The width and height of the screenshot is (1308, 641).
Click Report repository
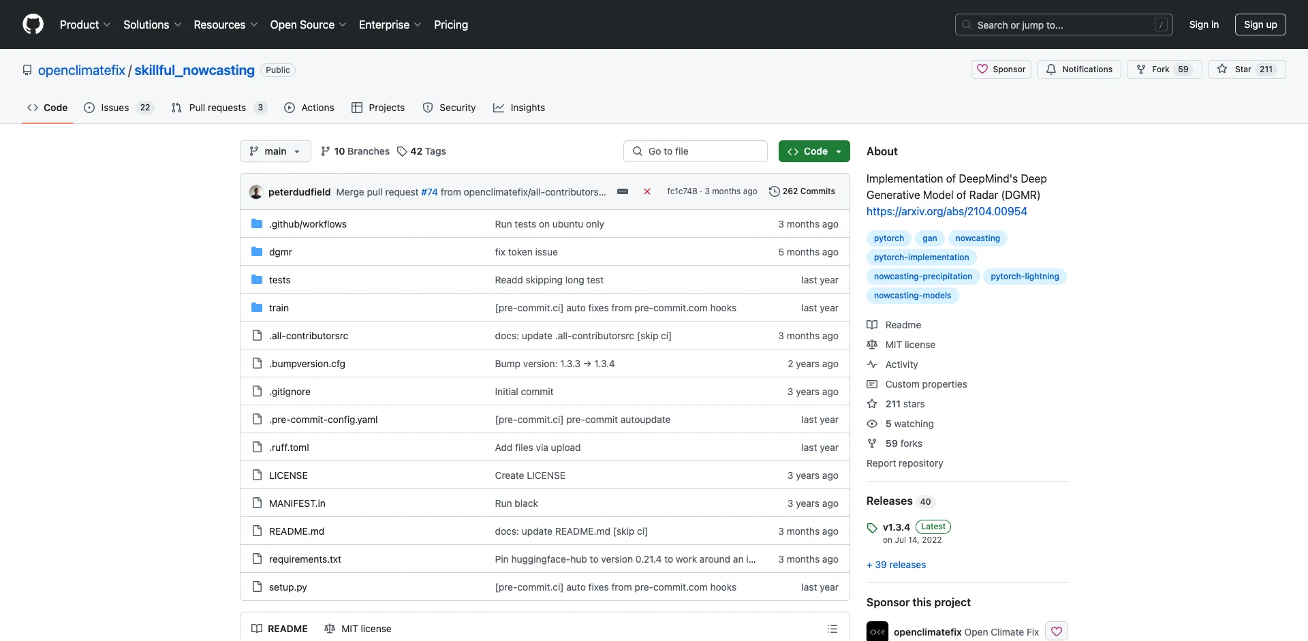coord(905,463)
